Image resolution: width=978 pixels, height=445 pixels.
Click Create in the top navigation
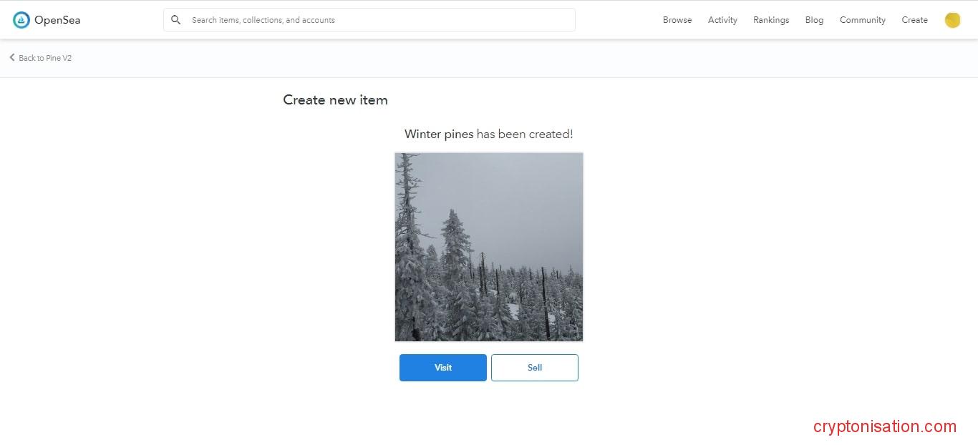pos(914,20)
